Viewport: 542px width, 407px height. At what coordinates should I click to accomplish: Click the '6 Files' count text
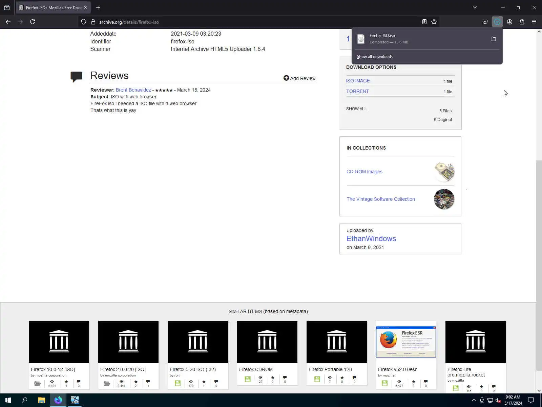[445, 111]
